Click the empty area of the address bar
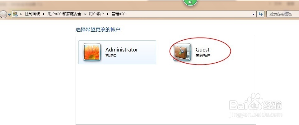Screen dimensions: 299x125 189,14
